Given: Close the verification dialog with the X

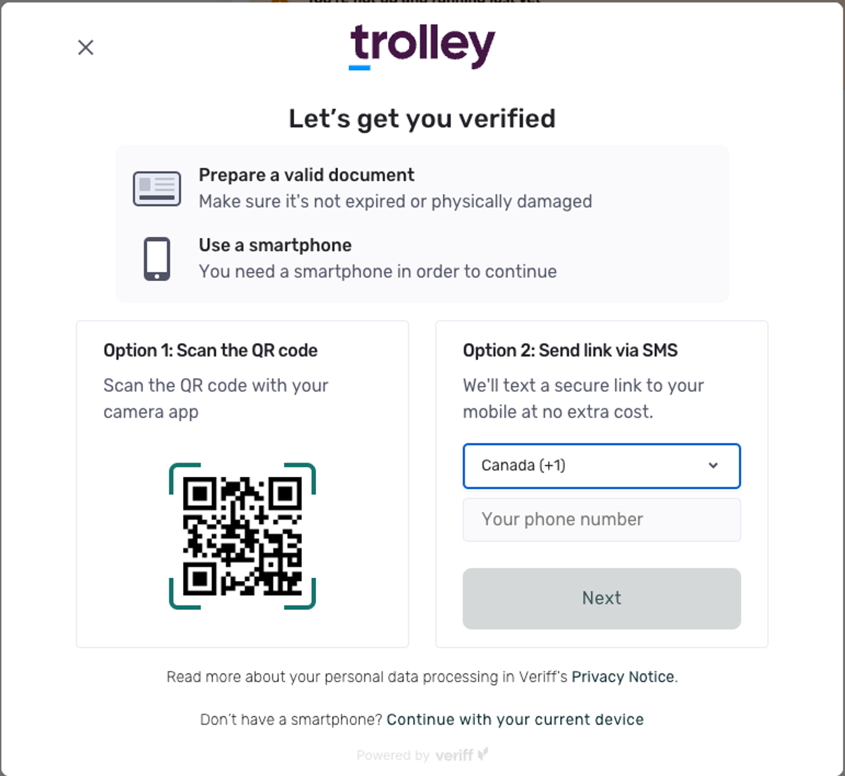Looking at the screenshot, I should point(86,47).
